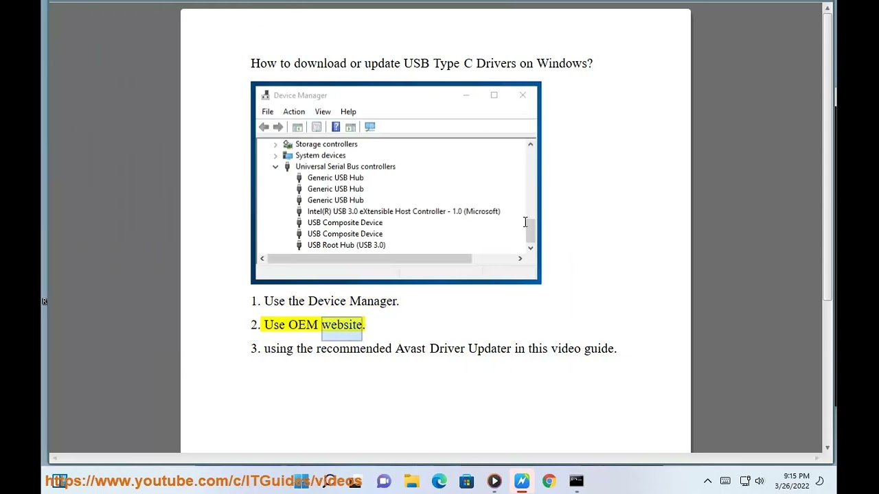Image resolution: width=879 pixels, height=494 pixels.
Task: Show hidden tray icons chevron
Action: point(707,481)
